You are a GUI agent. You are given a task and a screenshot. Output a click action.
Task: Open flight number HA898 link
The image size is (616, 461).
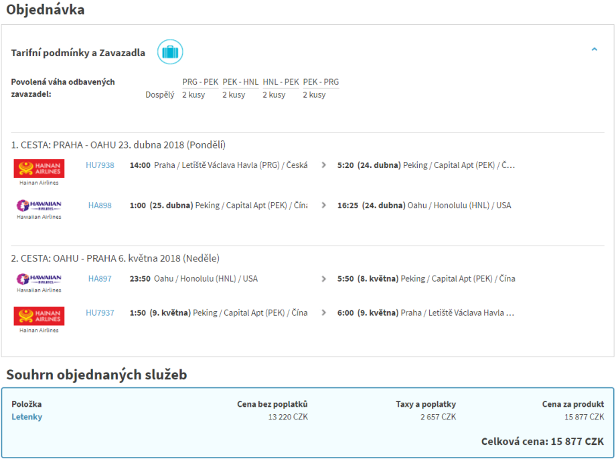click(x=100, y=205)
